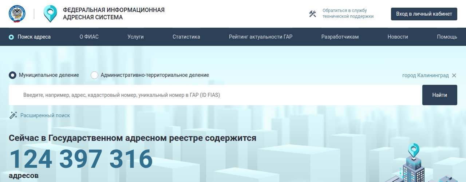Click the Сейчас в Государственном адресном реестре heading
The height and width of the screenshot is (182, 466).
(x=133, y=138)
